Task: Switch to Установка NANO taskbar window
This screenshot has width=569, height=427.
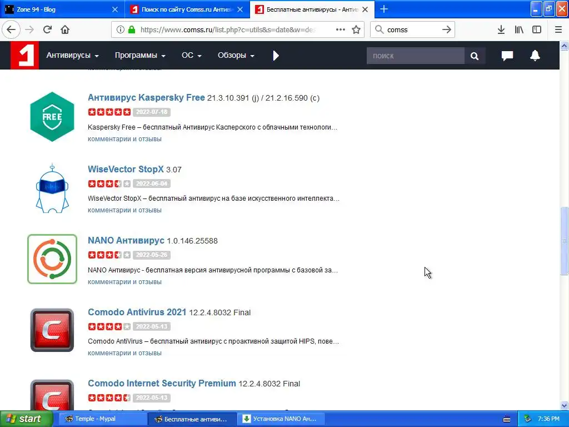Action: point(282,419)
